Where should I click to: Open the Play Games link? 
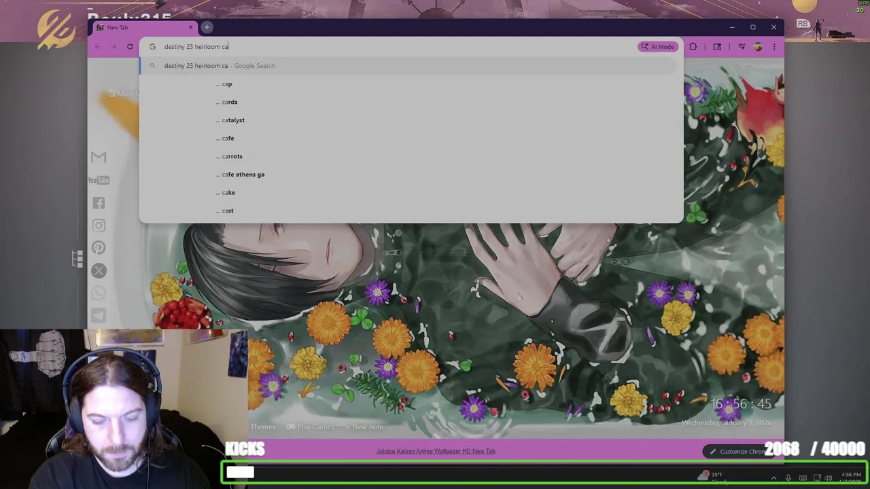pos(311,427)
